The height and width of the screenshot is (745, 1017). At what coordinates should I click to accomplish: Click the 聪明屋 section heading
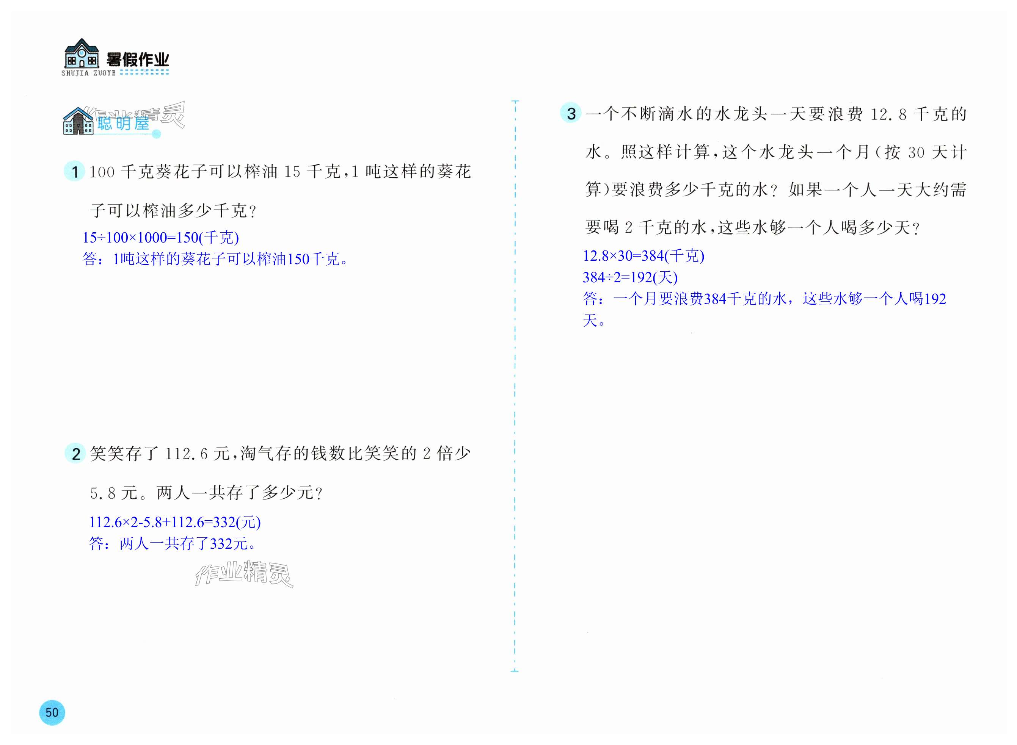[123, 124]
